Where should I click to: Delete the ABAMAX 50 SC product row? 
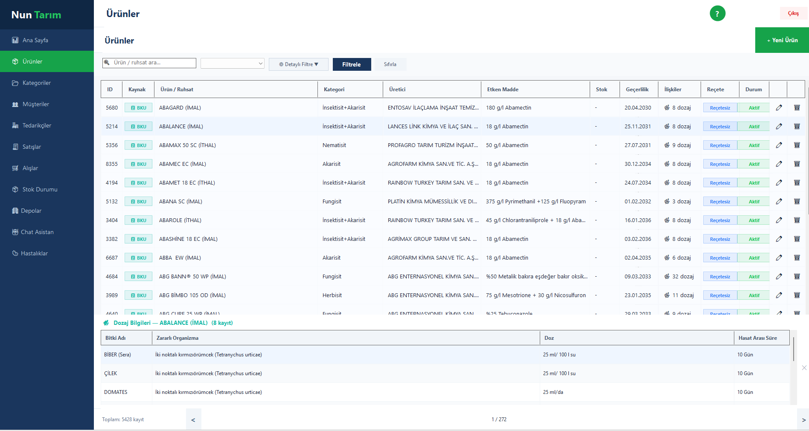click(797, 145)
